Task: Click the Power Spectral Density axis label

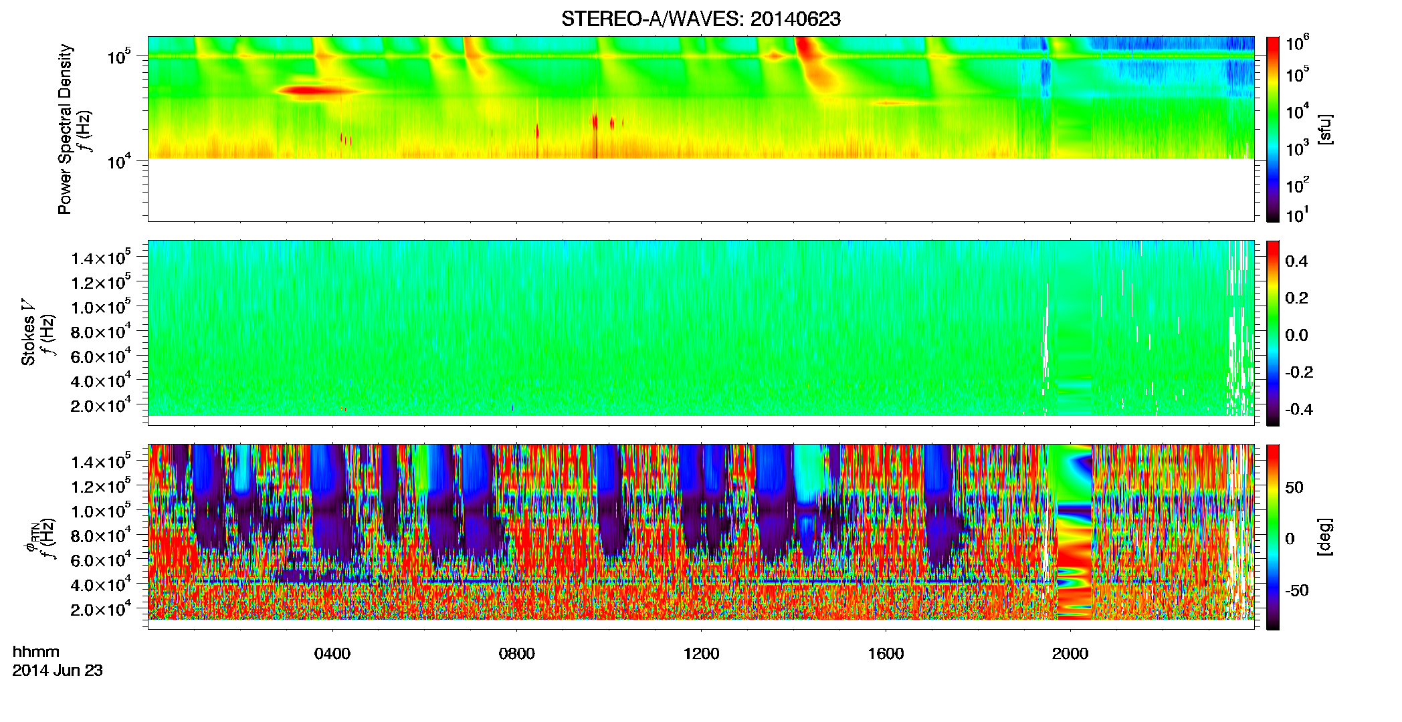Action: 65,129
